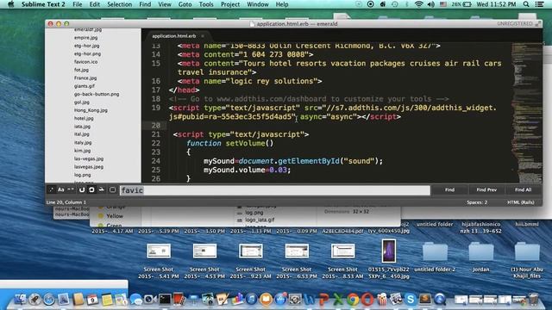Open the Selection menu
The height and width of the screenshot is (310, 552).
pyautogui.click(x=119, y=4)
